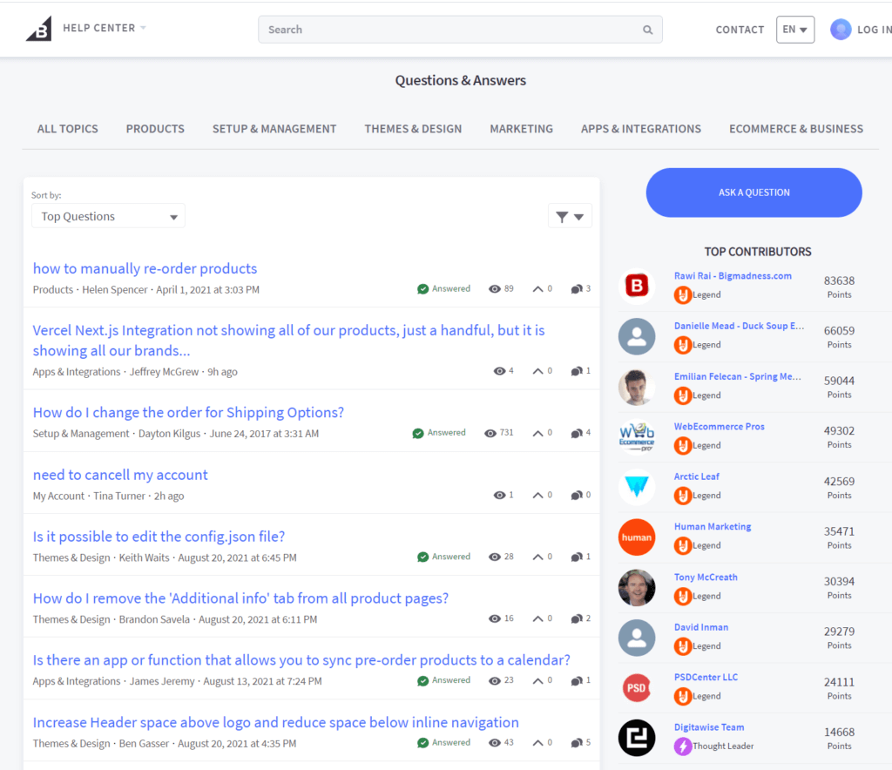
Task: Upvote the Vercel Next.js Integration question
Action: click(x=537, y=371)
